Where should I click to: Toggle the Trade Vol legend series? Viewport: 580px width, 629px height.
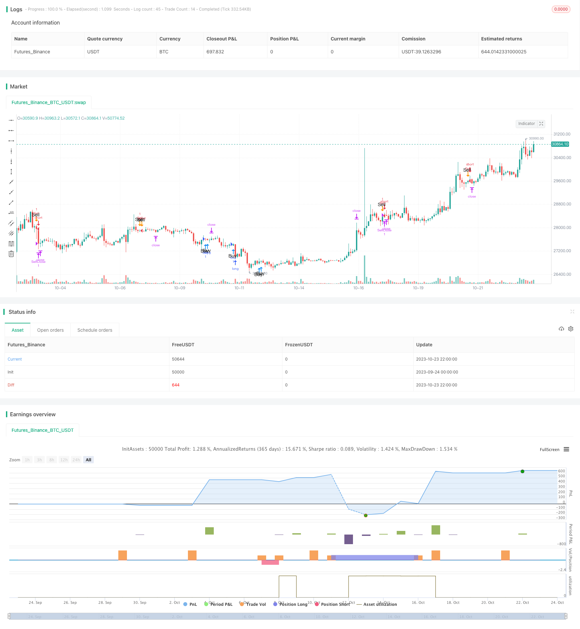[253, 604]
